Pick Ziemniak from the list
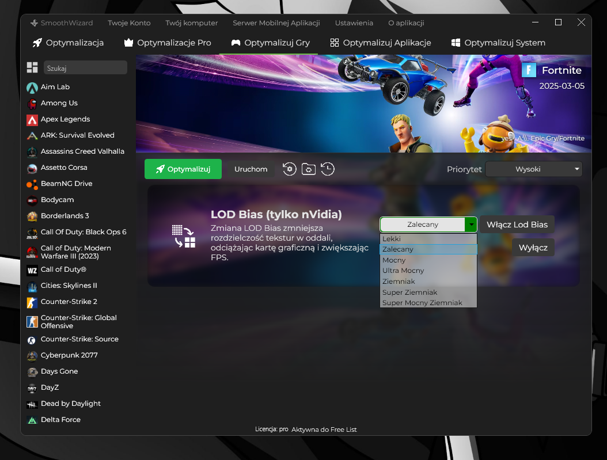The height and width of the screenshot is (460, 607). tap(428, 282)
